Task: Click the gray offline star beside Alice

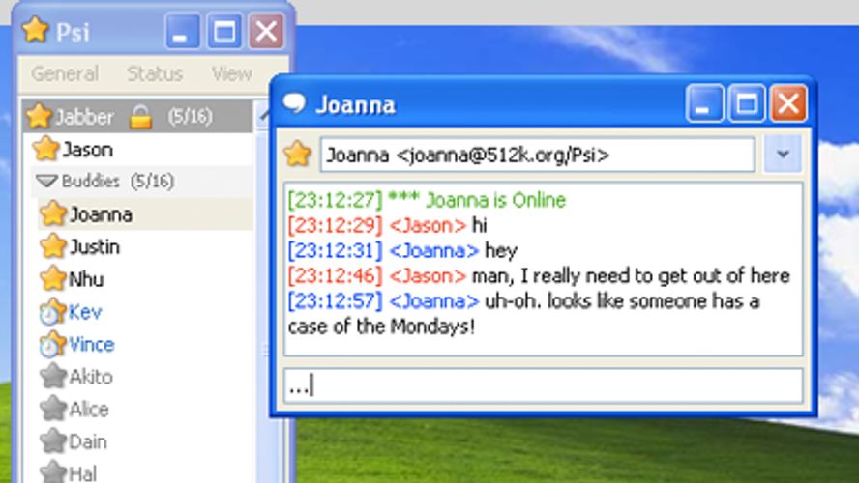Action: 53,410
